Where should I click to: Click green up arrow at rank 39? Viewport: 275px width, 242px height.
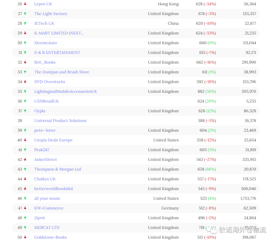[x=25, y=130]
